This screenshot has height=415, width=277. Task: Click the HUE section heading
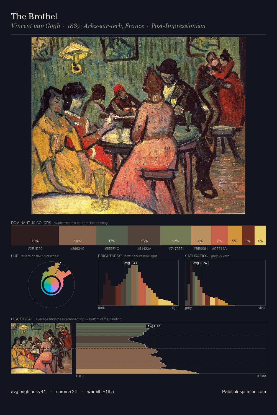[15, 256]
